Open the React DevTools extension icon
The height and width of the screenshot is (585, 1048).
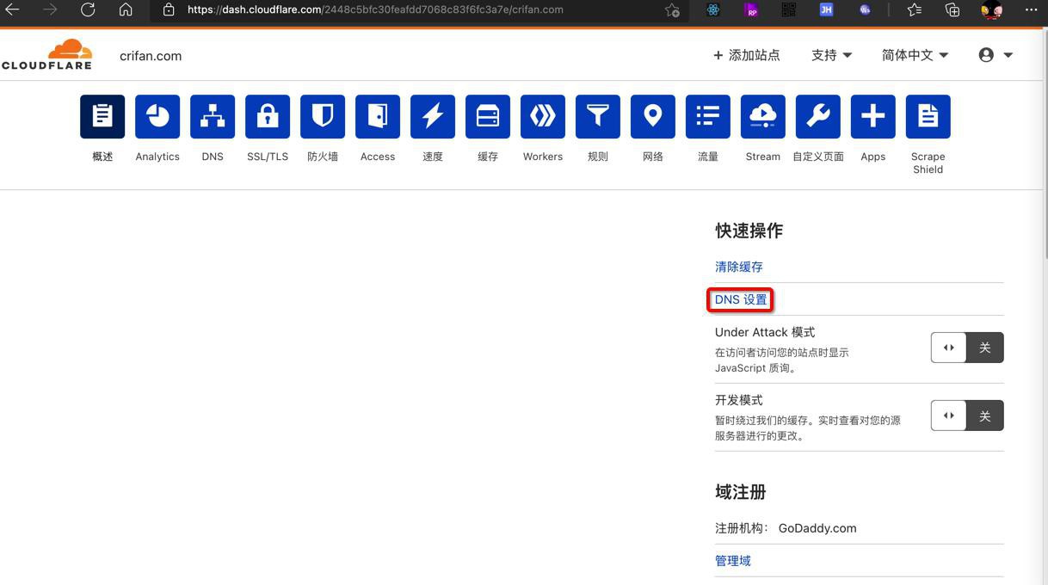pos(713,9)
